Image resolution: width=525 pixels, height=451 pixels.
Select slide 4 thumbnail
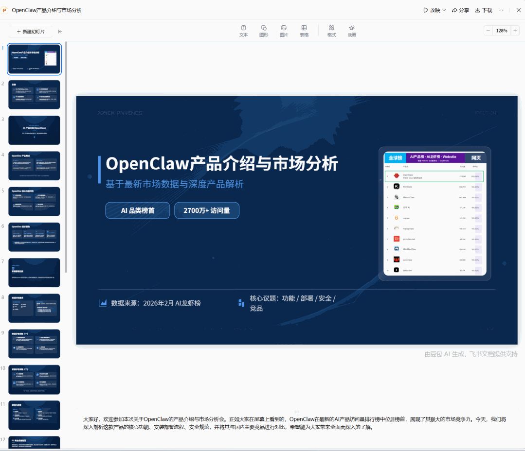(34, 166)
